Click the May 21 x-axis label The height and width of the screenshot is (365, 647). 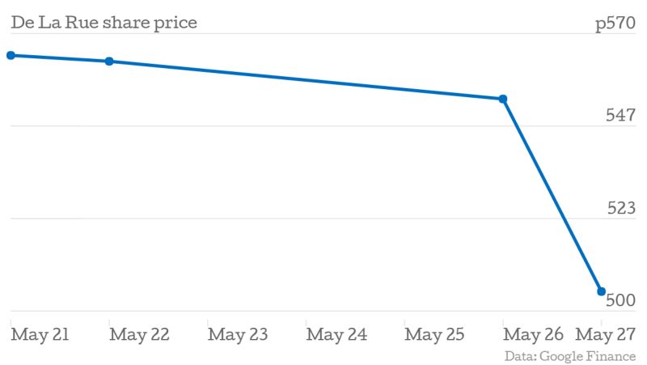pos(40,334)
